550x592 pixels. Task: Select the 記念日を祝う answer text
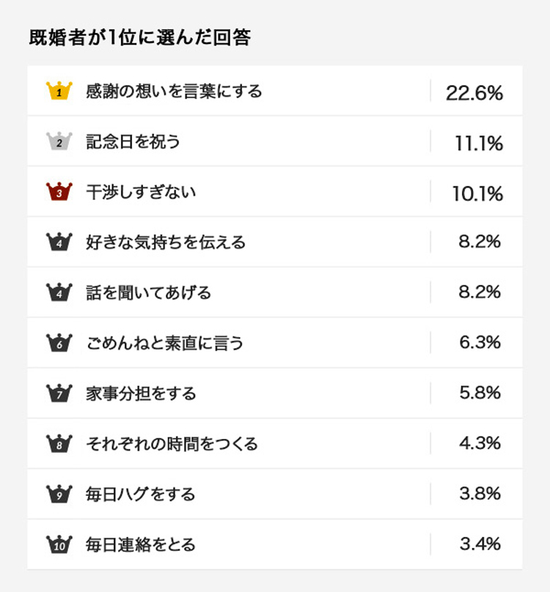point(133,141)
